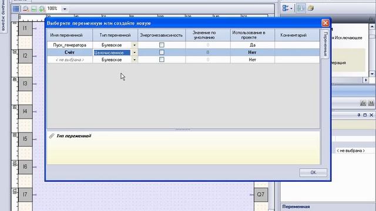Toggle non-volatility checkbox for Счёт row

pyautogui.click(x=162, y=52)
